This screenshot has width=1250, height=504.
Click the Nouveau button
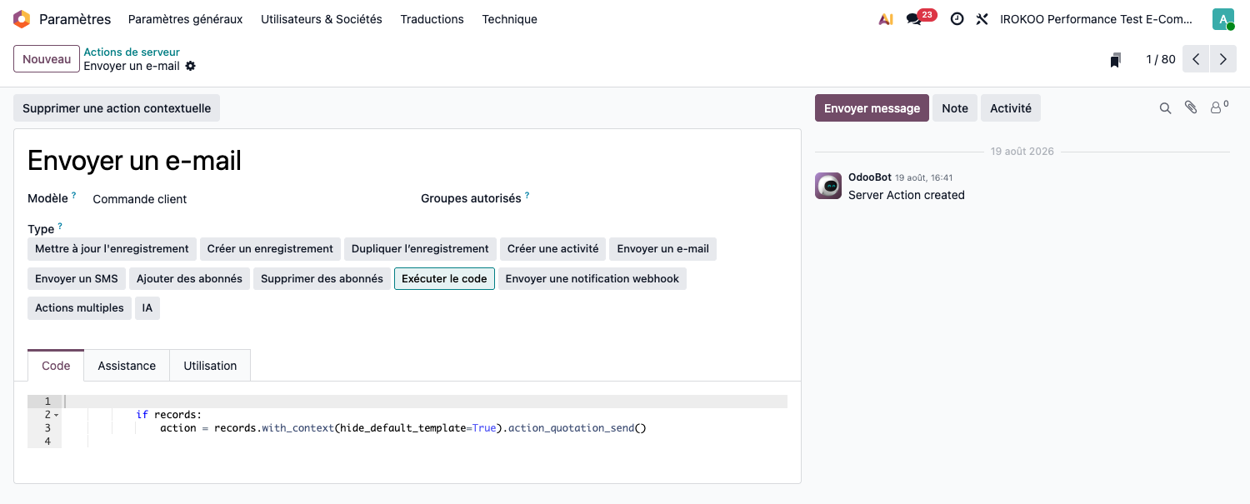click(x=47, y=59)
